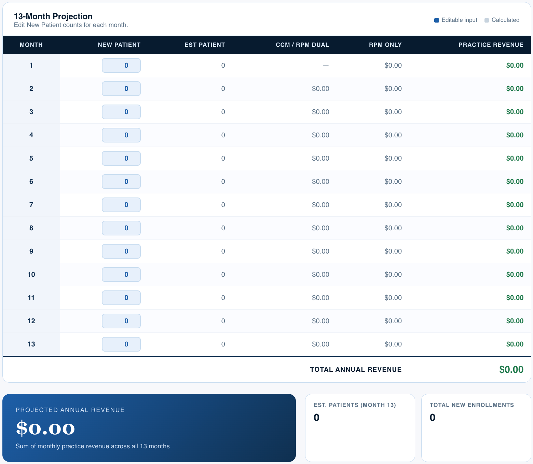Click 'Sum of monthly practice revenue' caption

pyautogui.click(x=93, y=446)
